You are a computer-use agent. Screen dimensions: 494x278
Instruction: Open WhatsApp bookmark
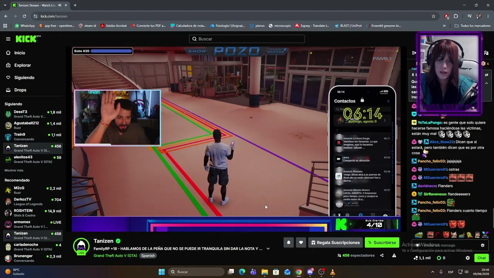tap(25, 26)
